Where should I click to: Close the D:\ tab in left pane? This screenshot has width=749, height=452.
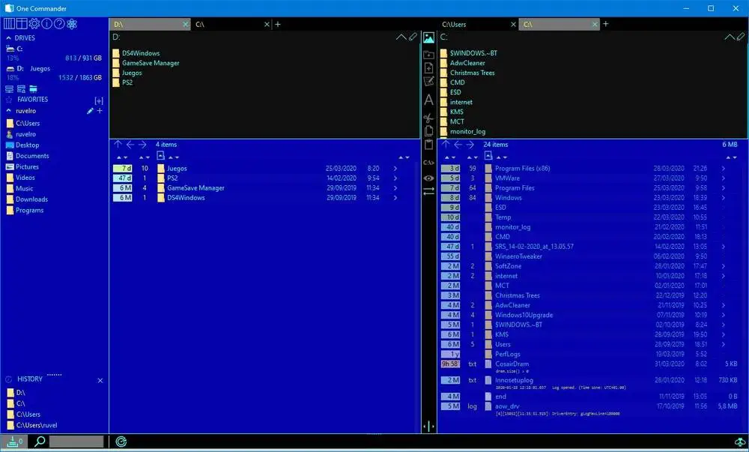[x=186, y=25]
